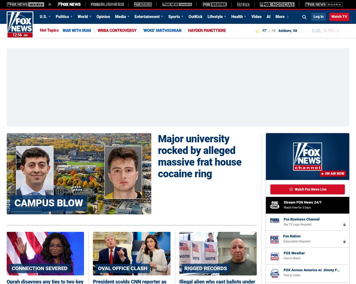Viewport: 356px width, 284px height.
Task: Open Illegal alien who cast ballots headline
Action: 217,282
